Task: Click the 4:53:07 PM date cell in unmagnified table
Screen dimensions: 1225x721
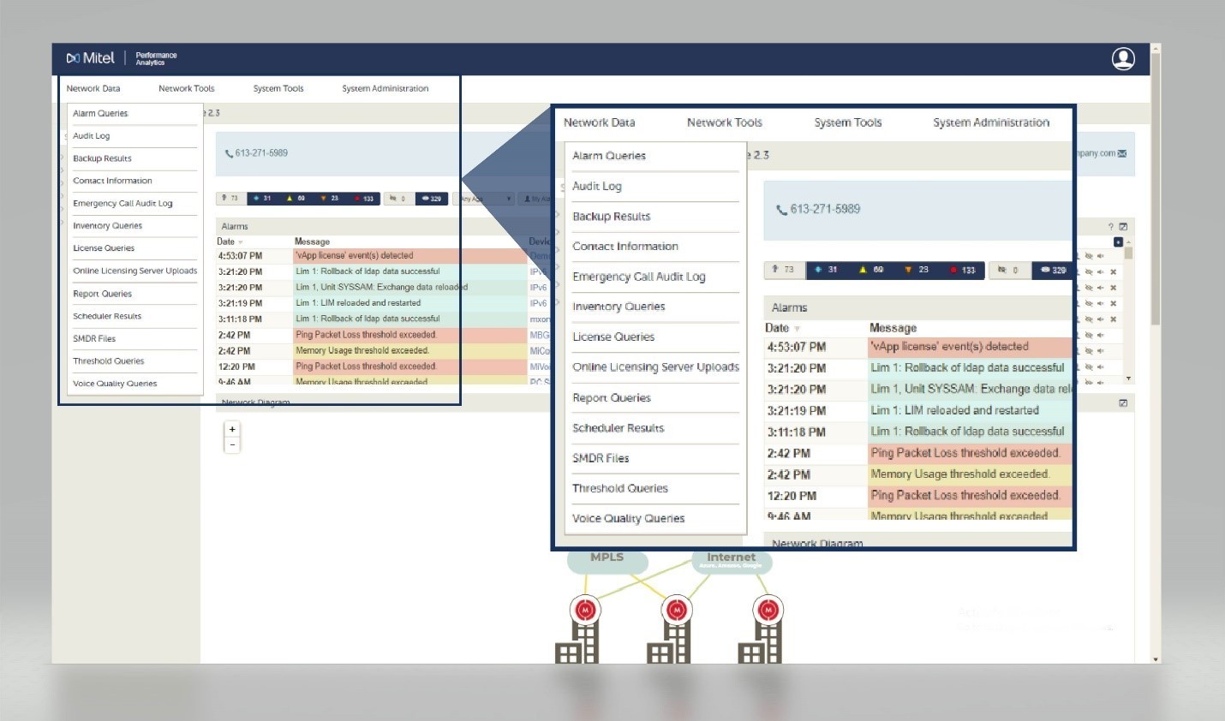Action: 241,256
